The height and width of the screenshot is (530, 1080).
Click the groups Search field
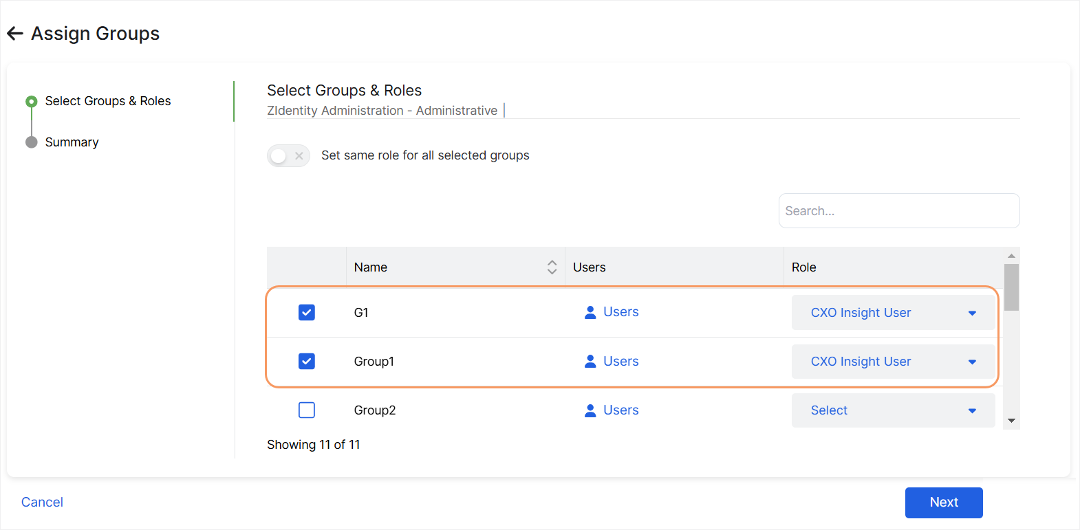[x=898, y=211]
